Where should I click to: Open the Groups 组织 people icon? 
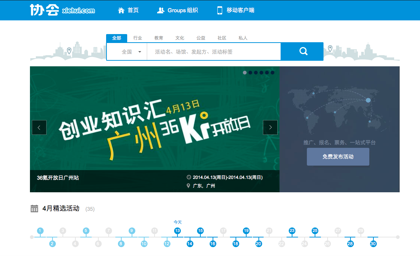coord(160,10)
